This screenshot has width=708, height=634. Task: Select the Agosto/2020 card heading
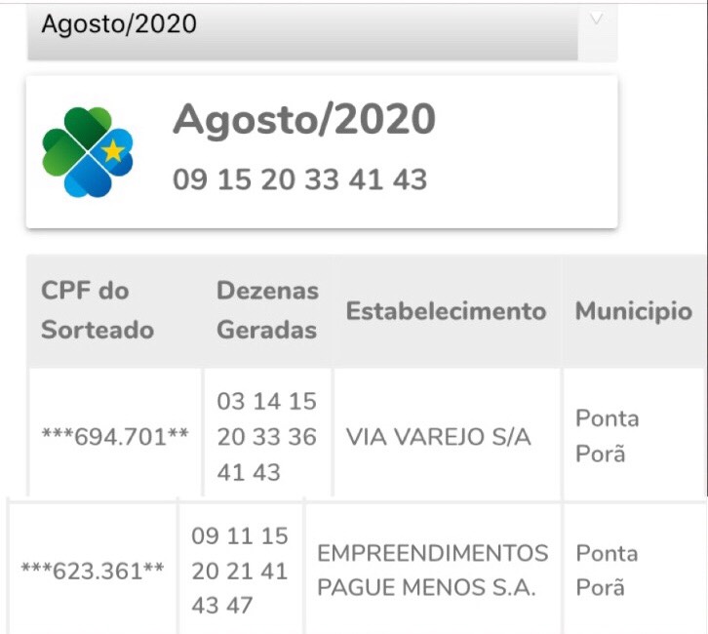tap(304, 120)
